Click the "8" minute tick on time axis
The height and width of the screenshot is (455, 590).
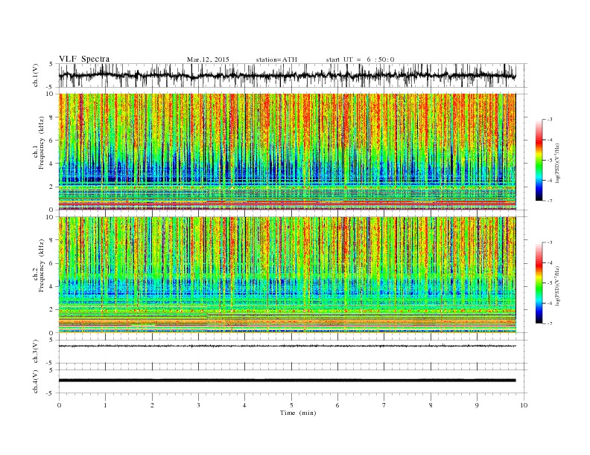point(431,405)
